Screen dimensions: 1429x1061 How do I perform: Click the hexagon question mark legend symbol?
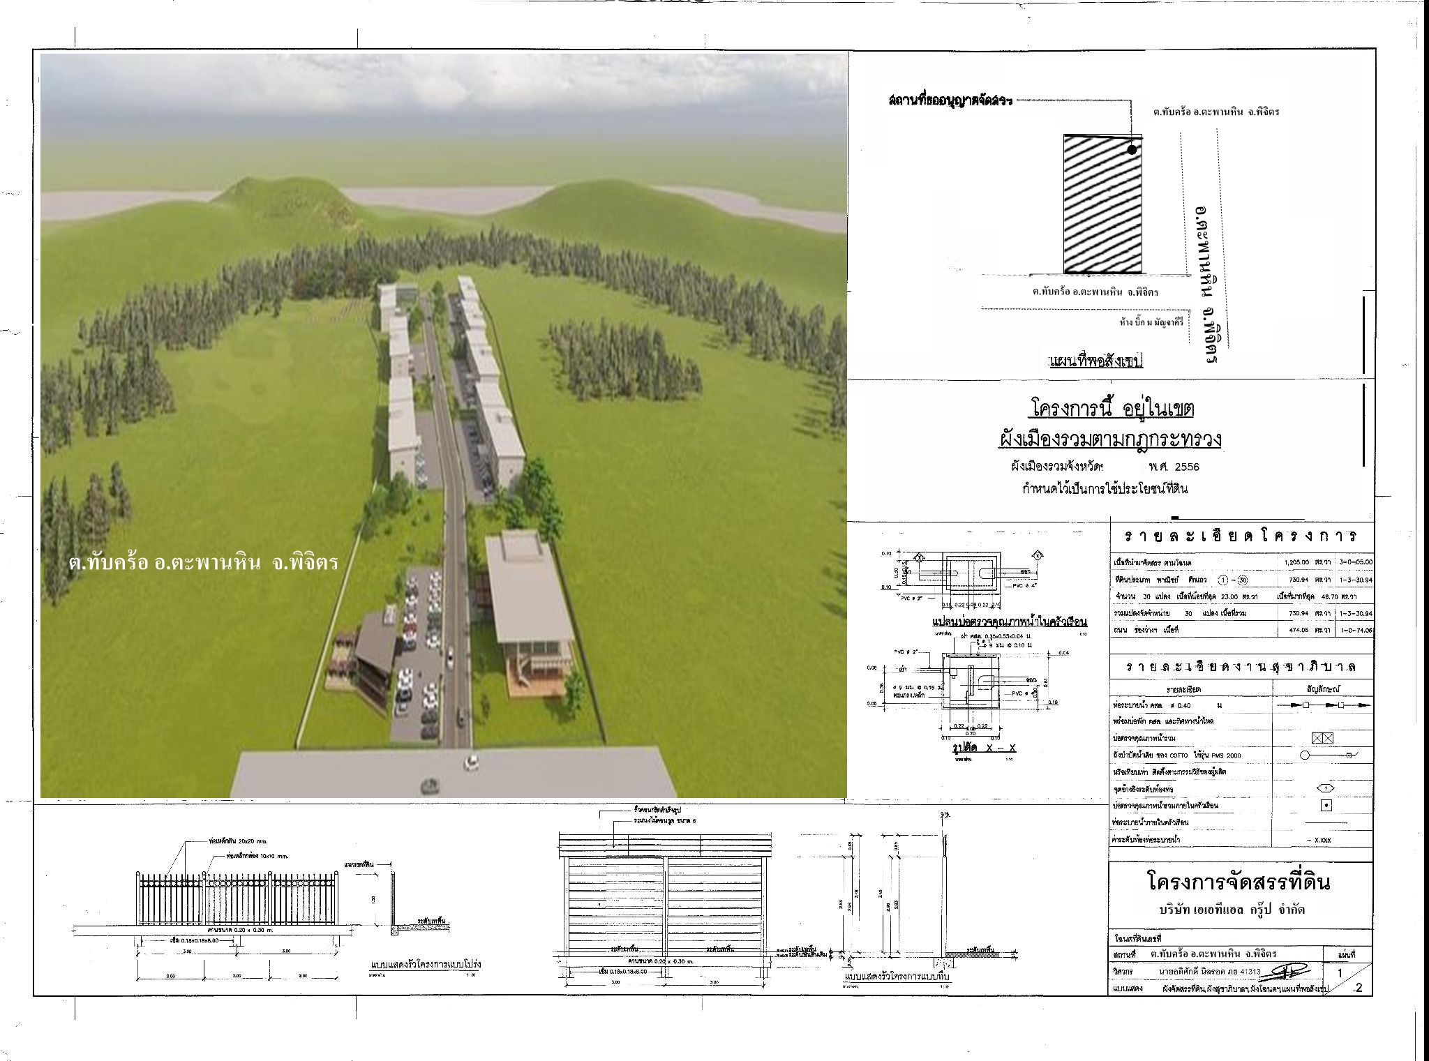pos(1324,788)
